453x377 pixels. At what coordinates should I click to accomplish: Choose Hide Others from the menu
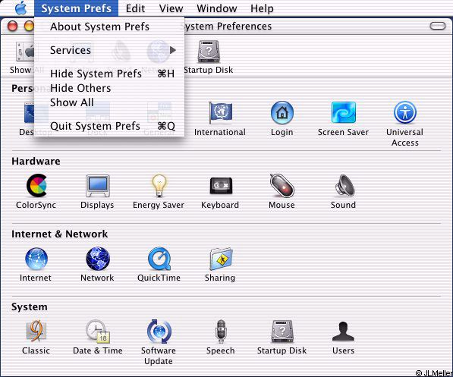109,88
